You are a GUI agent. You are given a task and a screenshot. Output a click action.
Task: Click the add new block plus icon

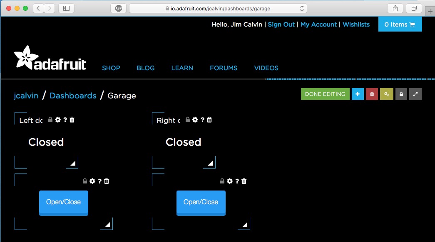358,94
